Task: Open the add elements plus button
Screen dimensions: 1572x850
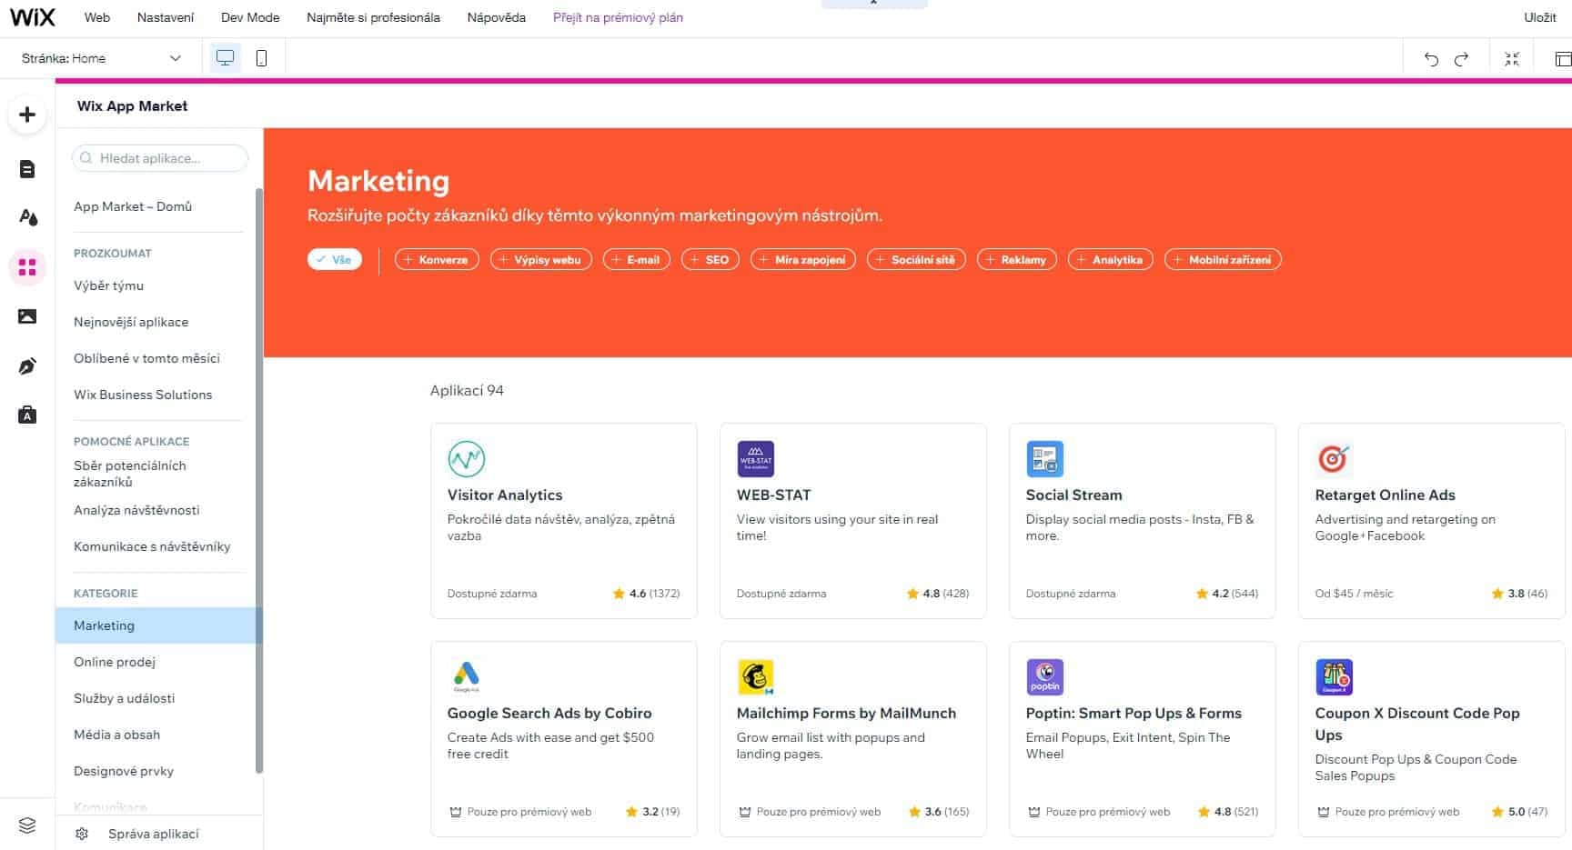Action: (27, 115)
